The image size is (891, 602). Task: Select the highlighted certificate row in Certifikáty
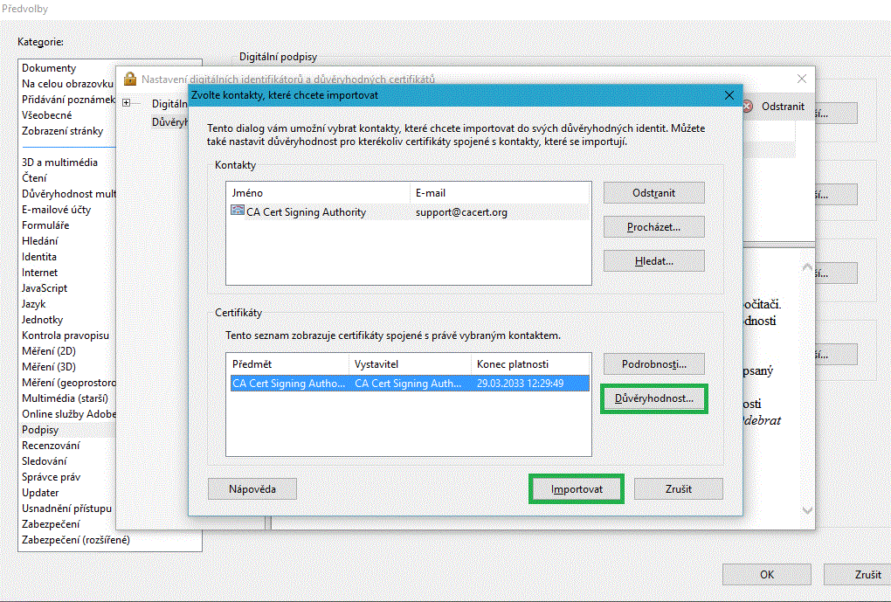click(x=408, y=383)
